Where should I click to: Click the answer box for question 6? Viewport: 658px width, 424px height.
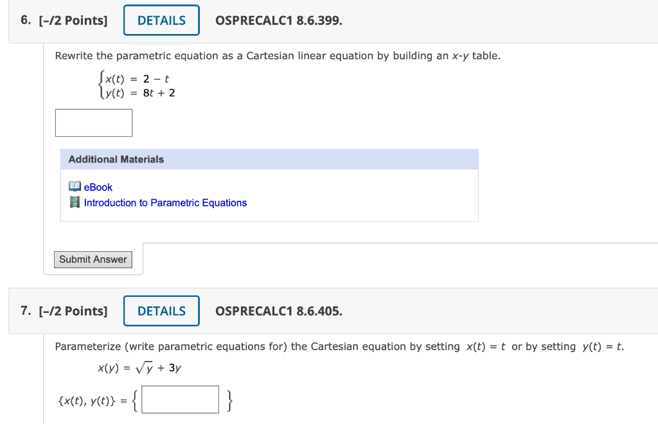[x=93, y=122]
